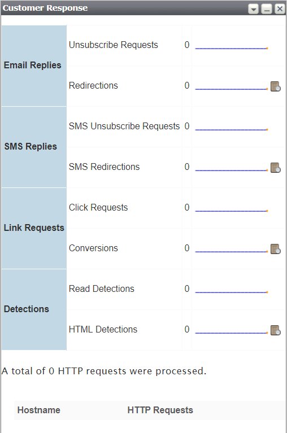
Task: Open the Customer Response panel dropdown menu
Action: pyautogui.click(x=253, y=9)
